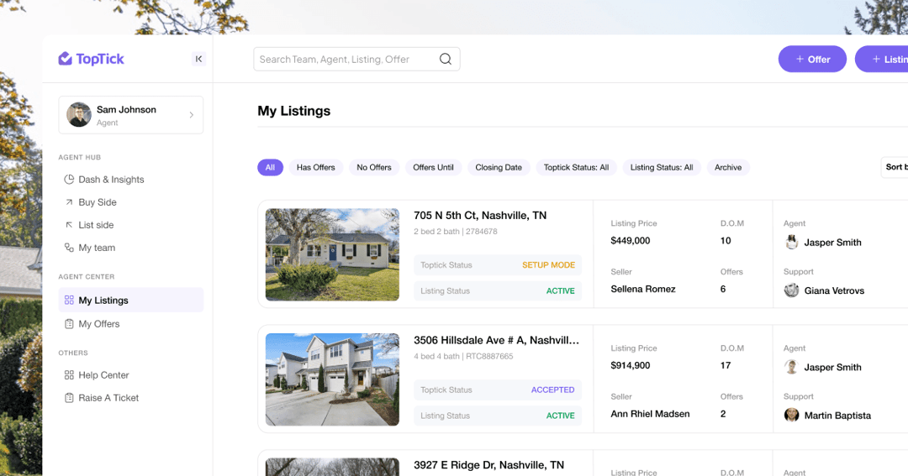Toggle the Has Offers filter

[x=315, y=167]
